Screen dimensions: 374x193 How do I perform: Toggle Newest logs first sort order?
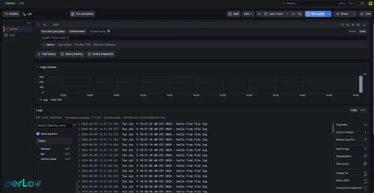(352, 140)
